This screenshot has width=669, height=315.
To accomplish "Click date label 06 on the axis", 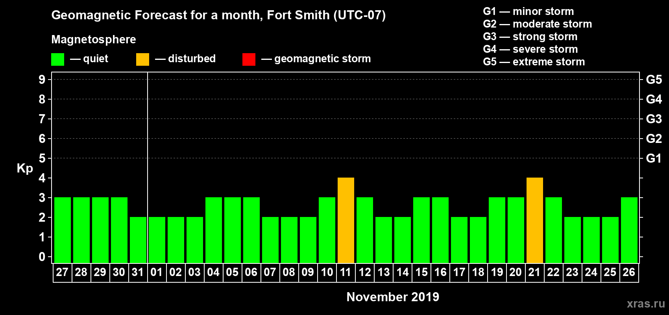I will (x=251, y=272).
